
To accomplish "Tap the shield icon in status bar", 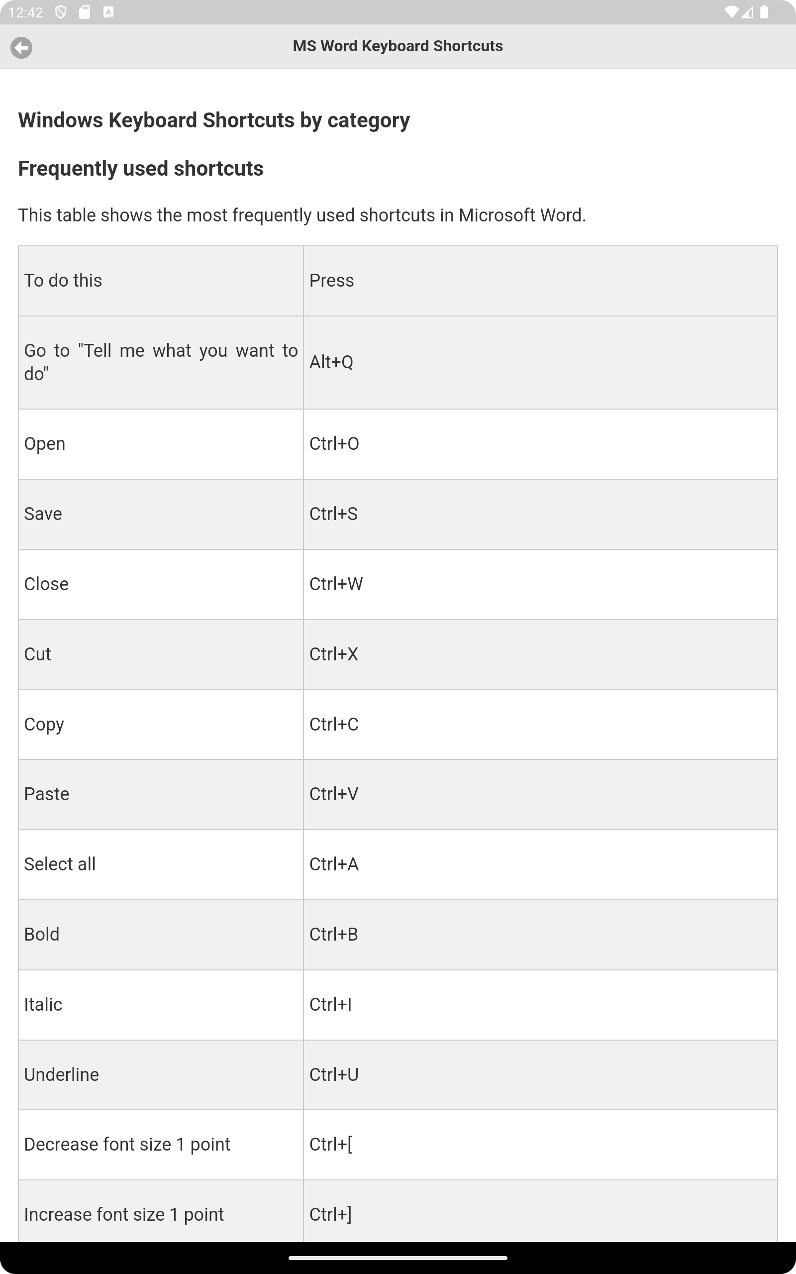I will 61,12.
